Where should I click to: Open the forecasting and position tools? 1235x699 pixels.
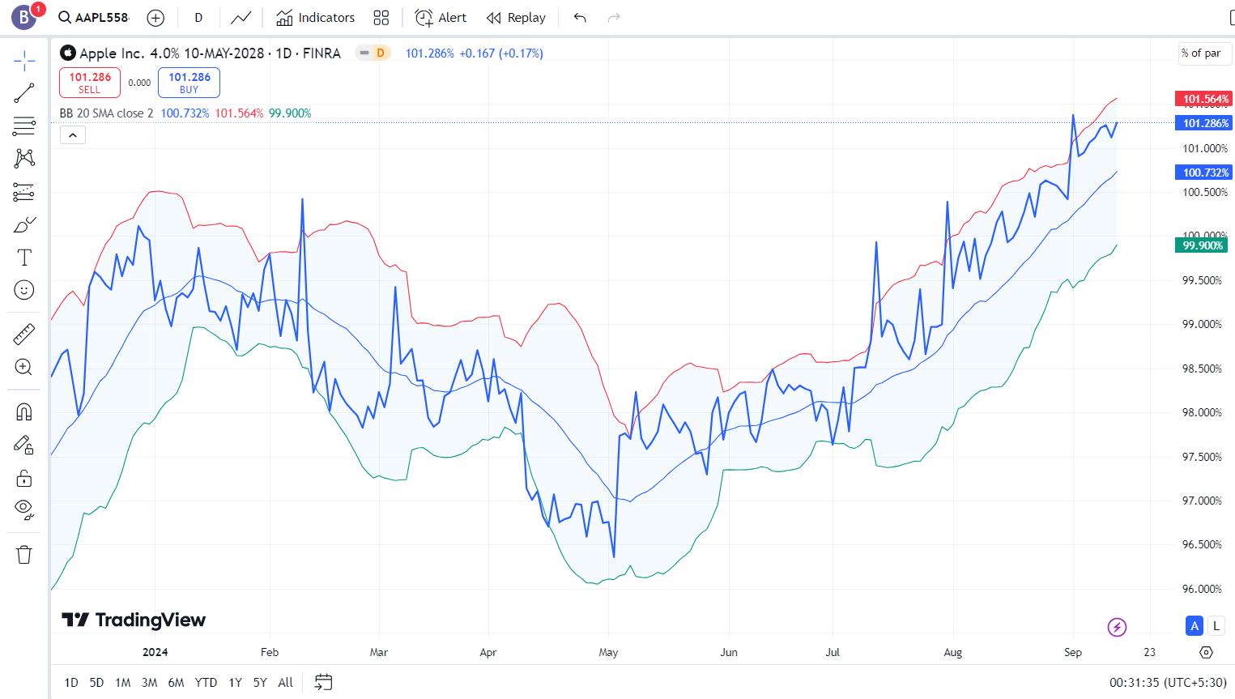point(24,192)
